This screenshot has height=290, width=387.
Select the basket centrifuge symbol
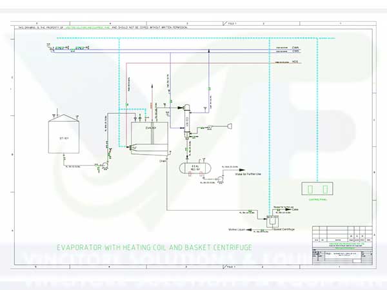pyautogui.click(x=272, y=221)
